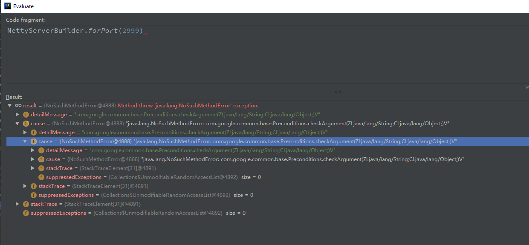Expand the innermost stackTrace node
Screen dimensions: 529x245
[x=33, y=168]
